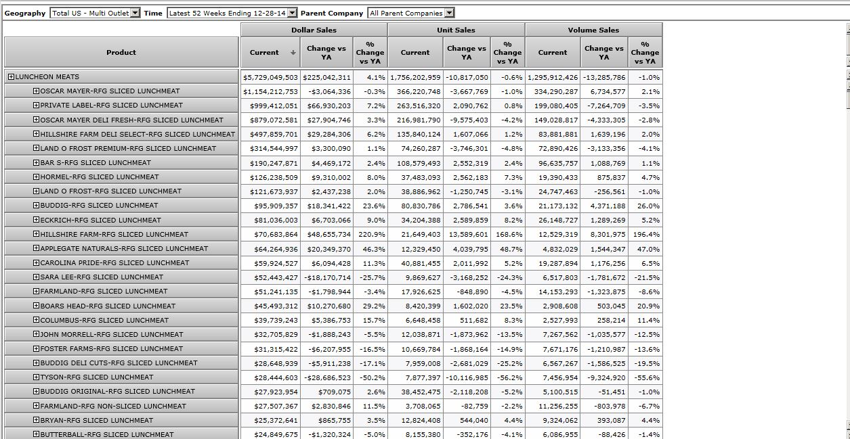Click the Unit Sales Current column header
This screenshot has width=850, height=439.
[415, 52]
